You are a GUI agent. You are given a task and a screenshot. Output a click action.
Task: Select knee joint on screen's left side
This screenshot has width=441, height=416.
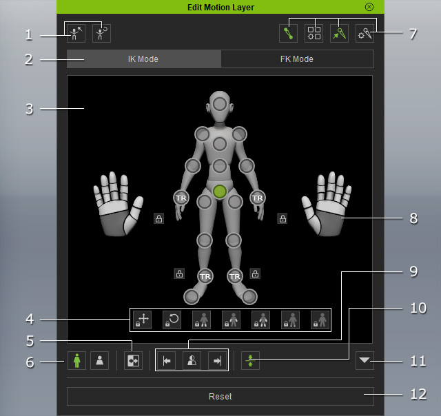(204, 240)
